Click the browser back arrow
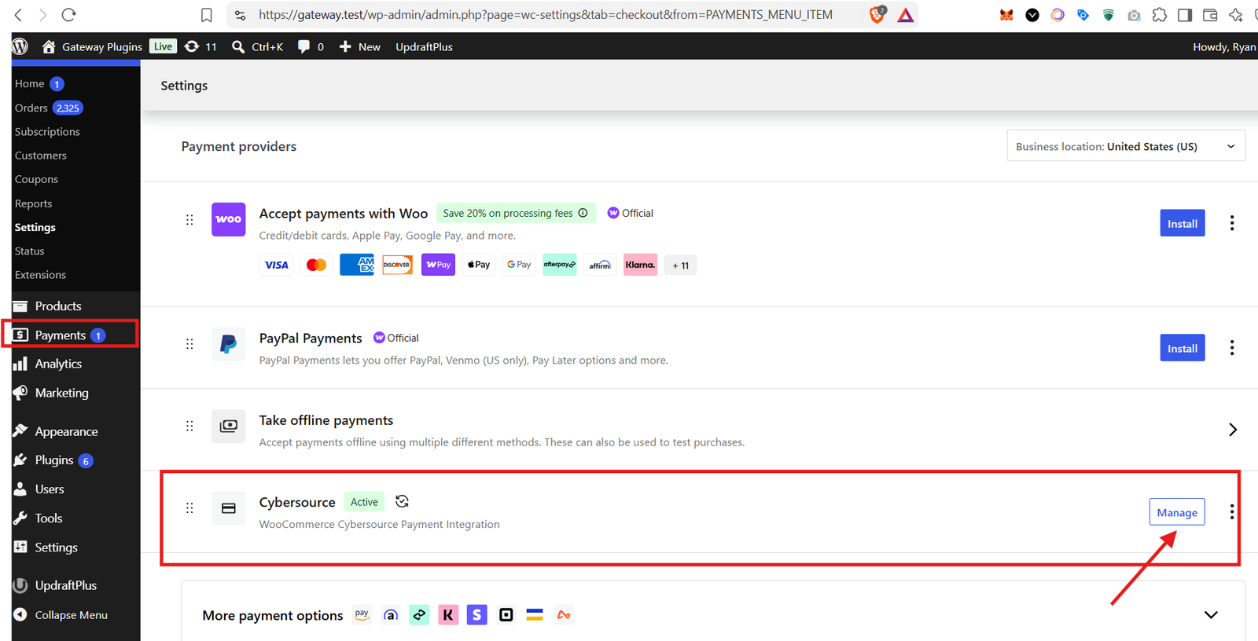Image resolution: width=1258 pixels, height=641 pixels. point(19,15)
